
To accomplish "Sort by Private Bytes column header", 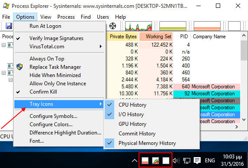I will point(122,37).
